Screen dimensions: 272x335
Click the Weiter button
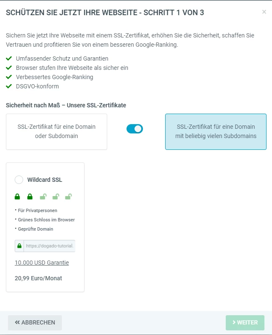(x=245, y=322)
